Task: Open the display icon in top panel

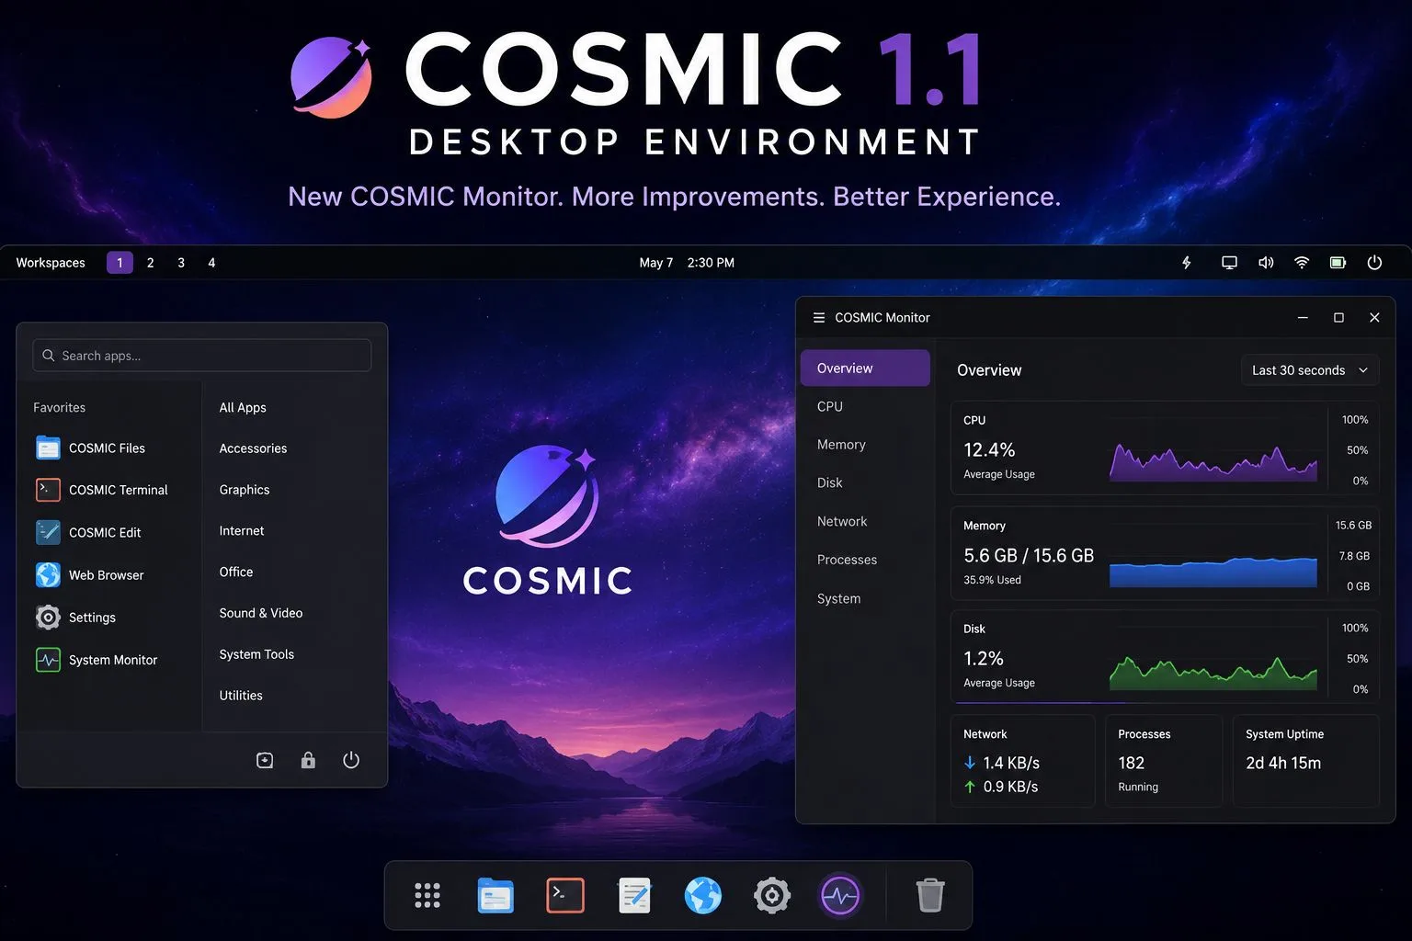Action: click(1229, 263)
